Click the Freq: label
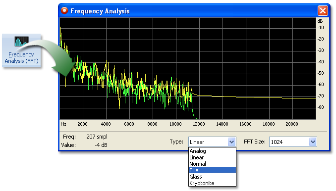336x191 pixels. pyautogui.click(x=69, y=137)
